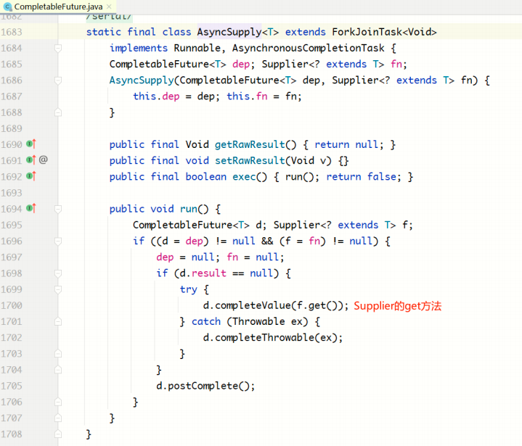This screenshot has height=446, width=522.
Task: Click the AsyncSupply class name on line 1683
Action: [229, 32]
